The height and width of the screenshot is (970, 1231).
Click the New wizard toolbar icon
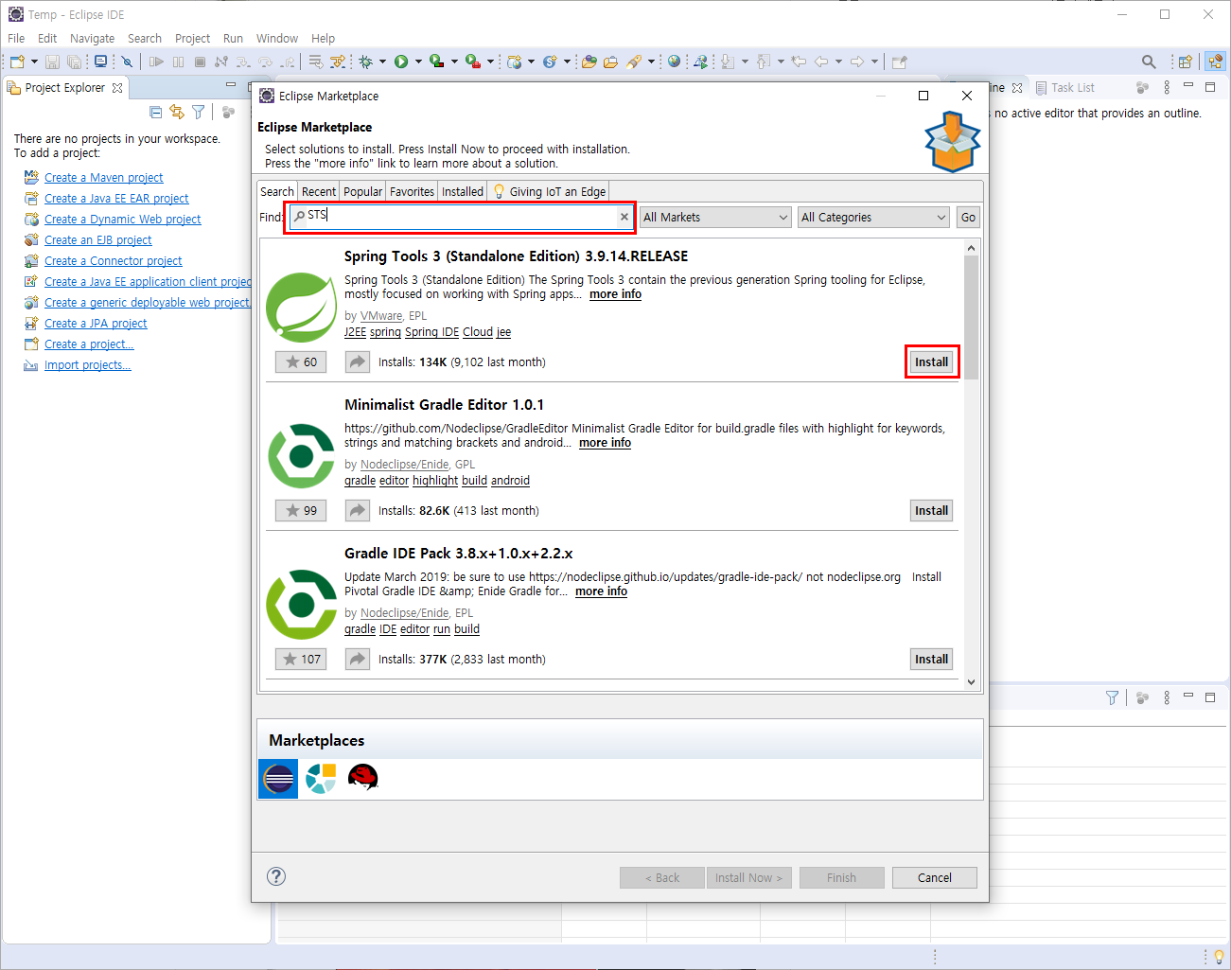coord(17,62)
